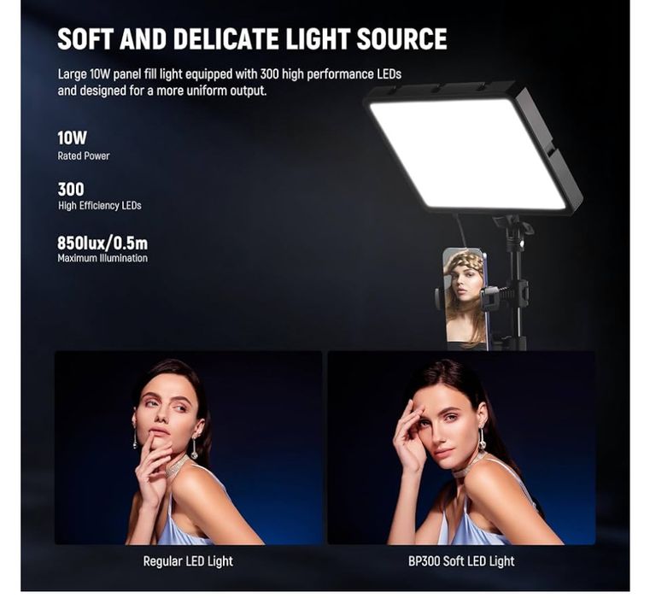650x598 pixels.
Task: Click the BP300 Soft LED Light caption
Action: click(461, 561)
